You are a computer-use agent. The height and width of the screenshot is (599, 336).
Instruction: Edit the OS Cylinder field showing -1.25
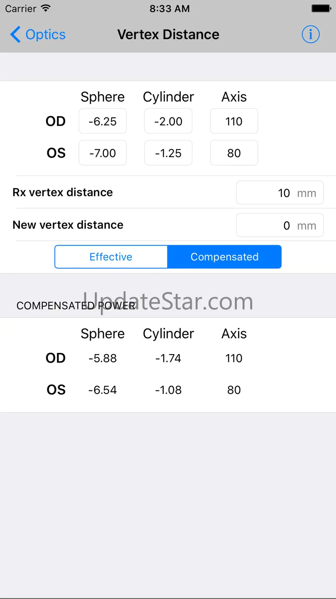pyautogui.click(x=168, y=153)
